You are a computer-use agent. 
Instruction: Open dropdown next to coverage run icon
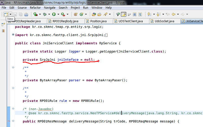(40, 14)
